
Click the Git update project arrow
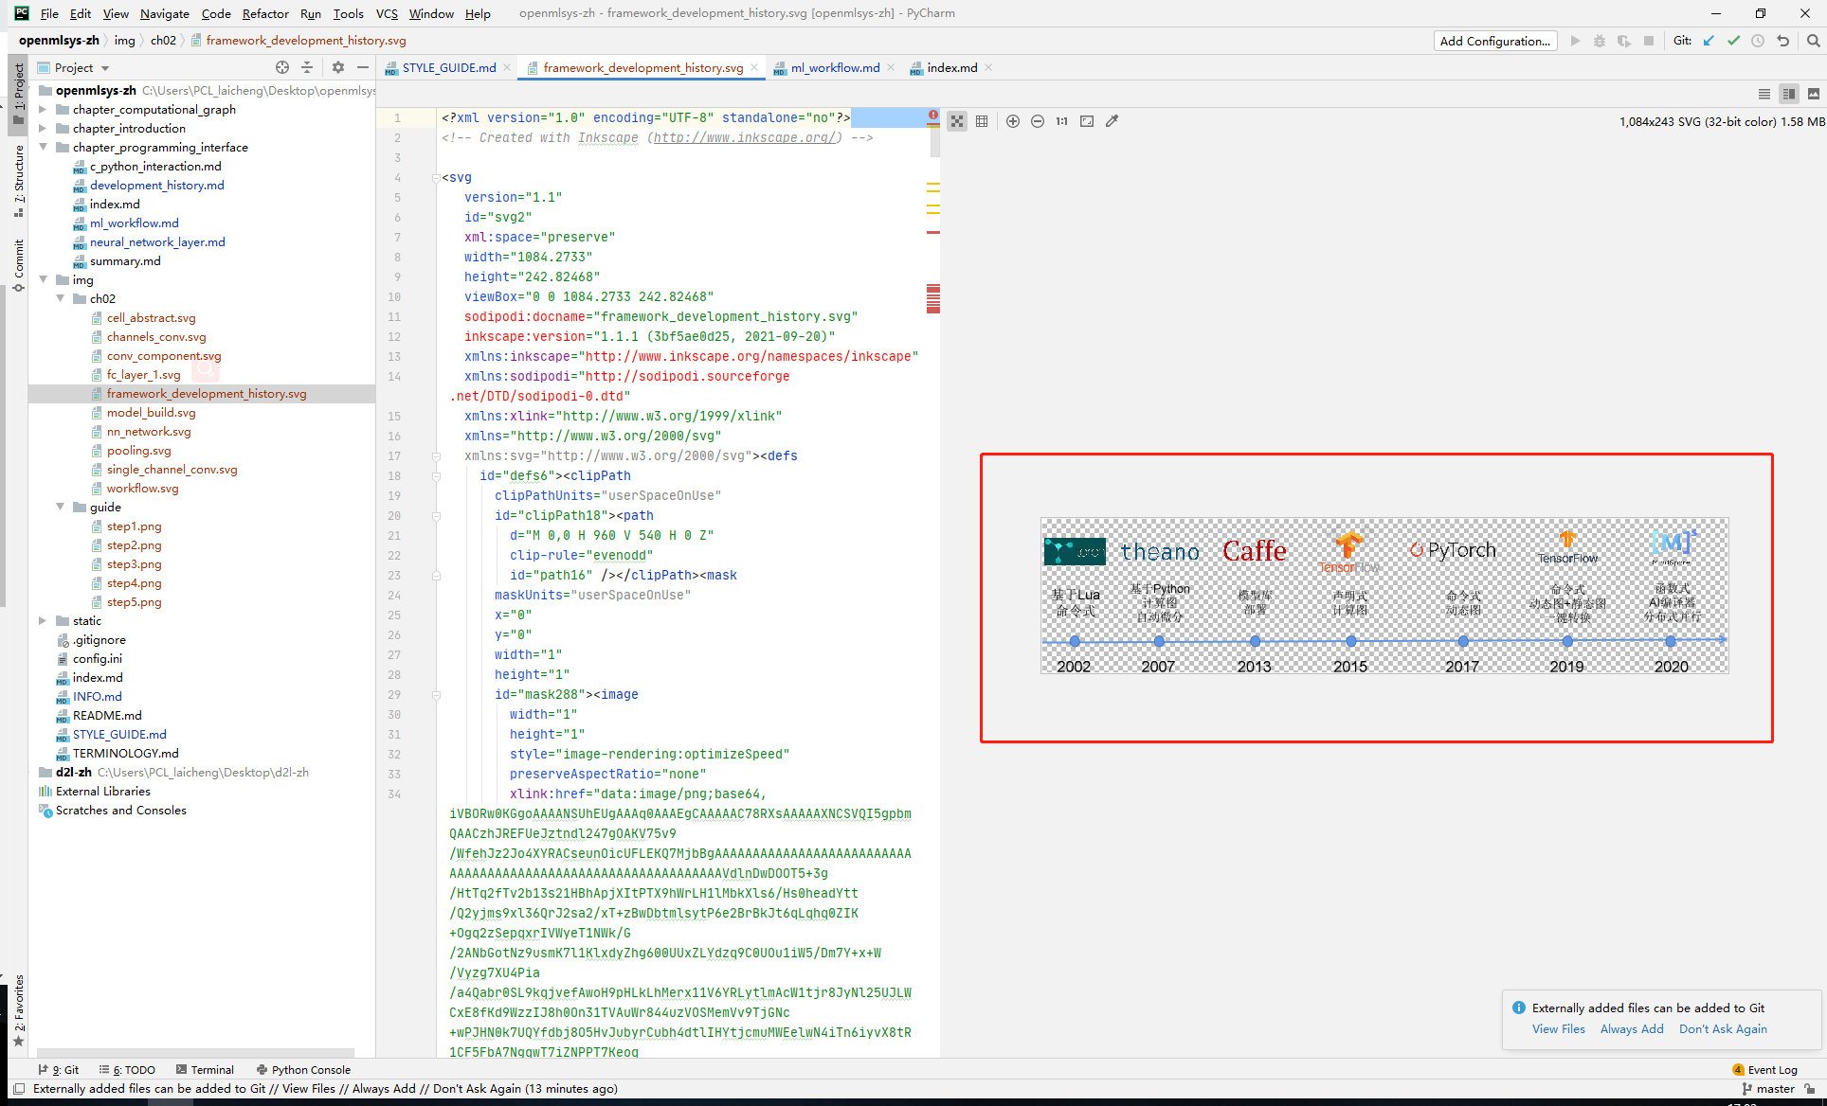(1709, 41)
